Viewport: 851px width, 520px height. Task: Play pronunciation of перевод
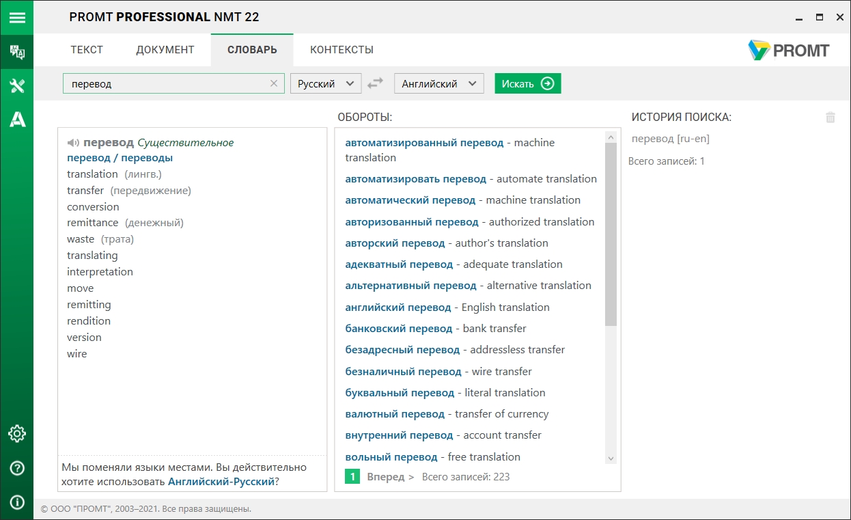pos(73,143)
